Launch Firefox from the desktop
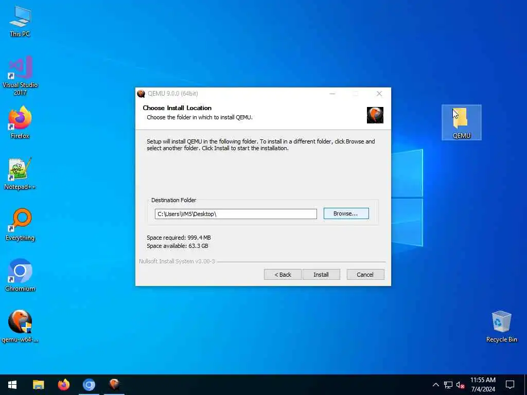The width and height of the screenshot is (527, 395). point(20,122)
